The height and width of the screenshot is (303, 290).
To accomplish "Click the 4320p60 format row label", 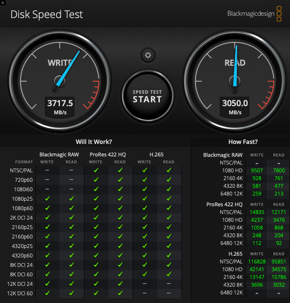I will [x=22, y=255].
